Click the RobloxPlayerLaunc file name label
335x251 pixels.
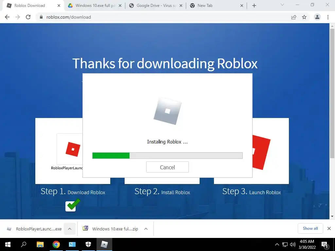click(67, 168)
